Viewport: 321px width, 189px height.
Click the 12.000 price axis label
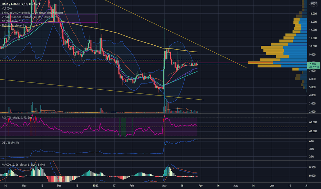[x=313, y=30]
